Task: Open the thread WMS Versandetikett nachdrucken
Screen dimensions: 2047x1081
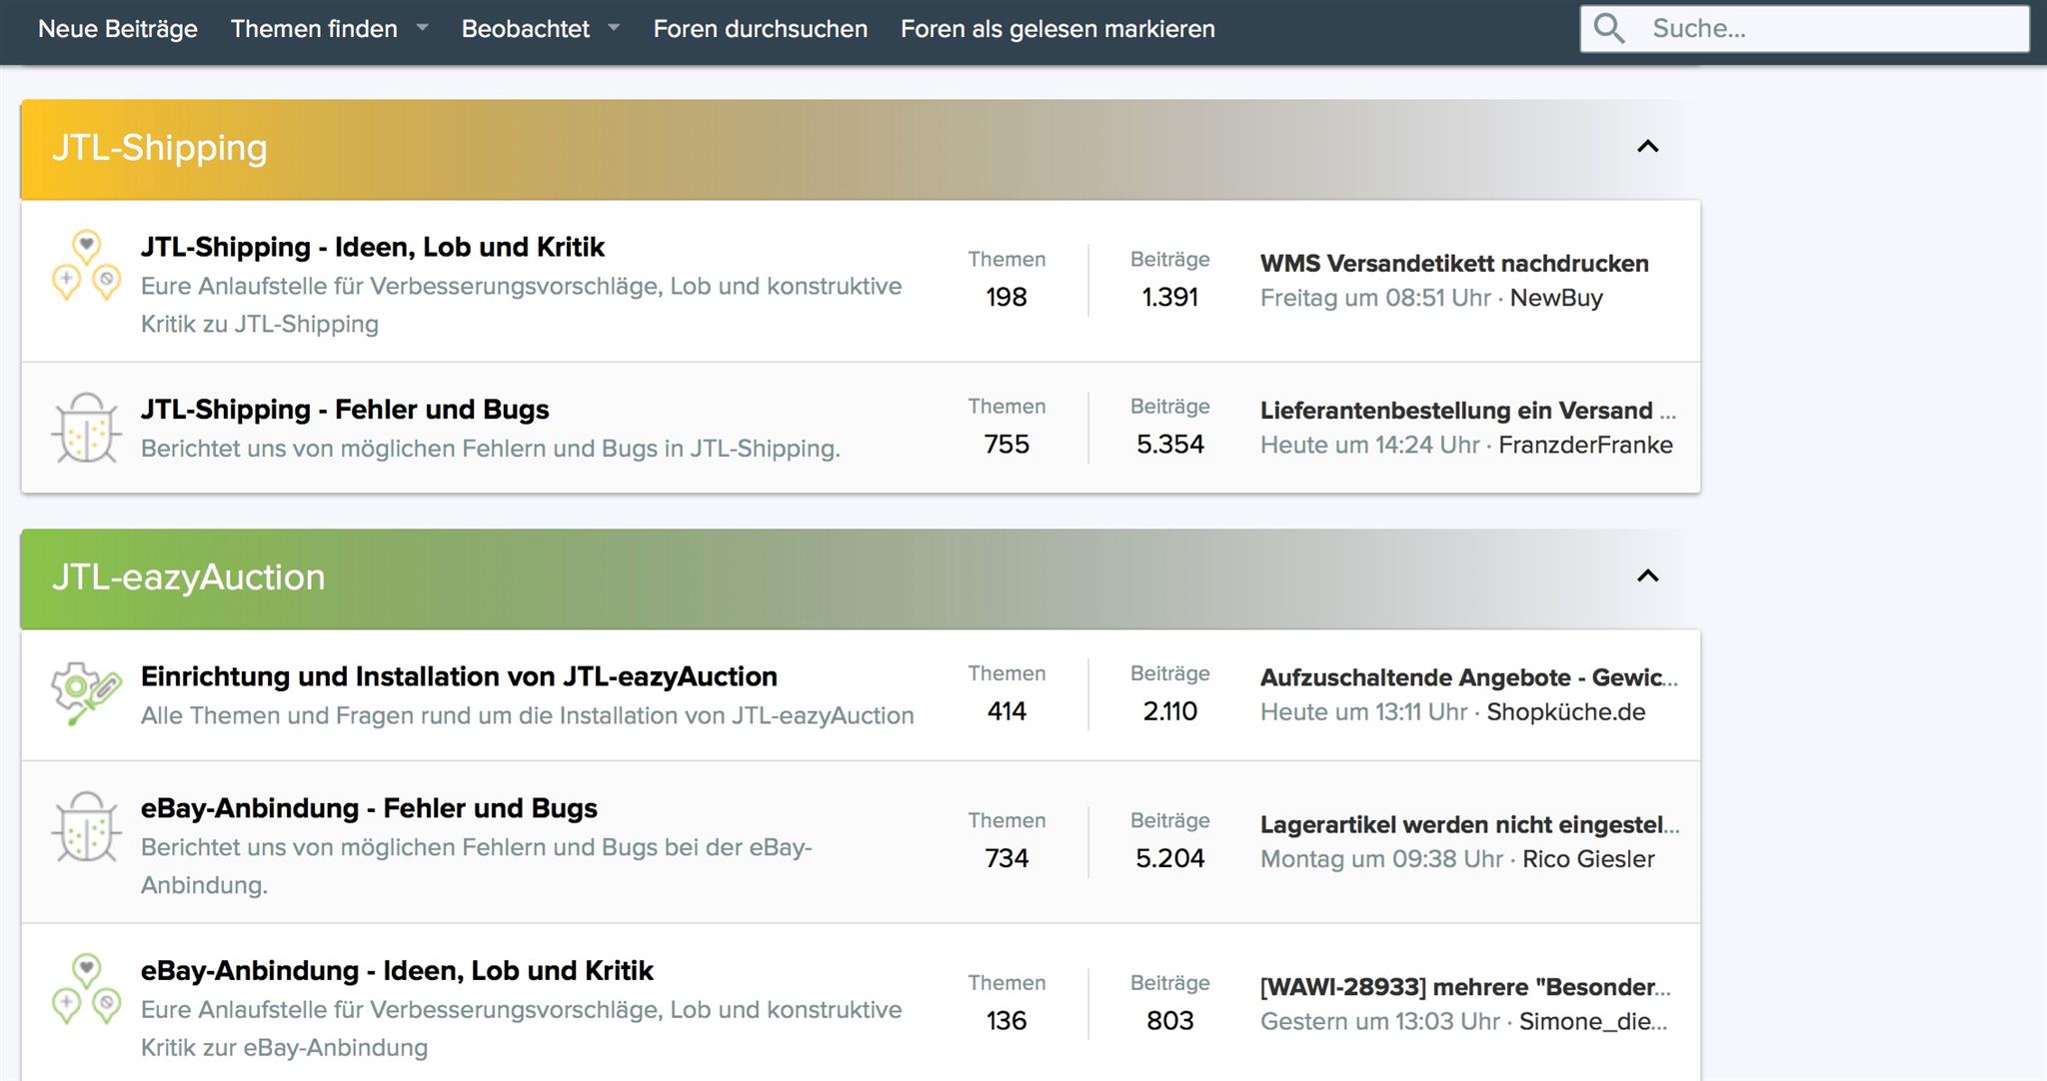Action: pos(1454,264)
